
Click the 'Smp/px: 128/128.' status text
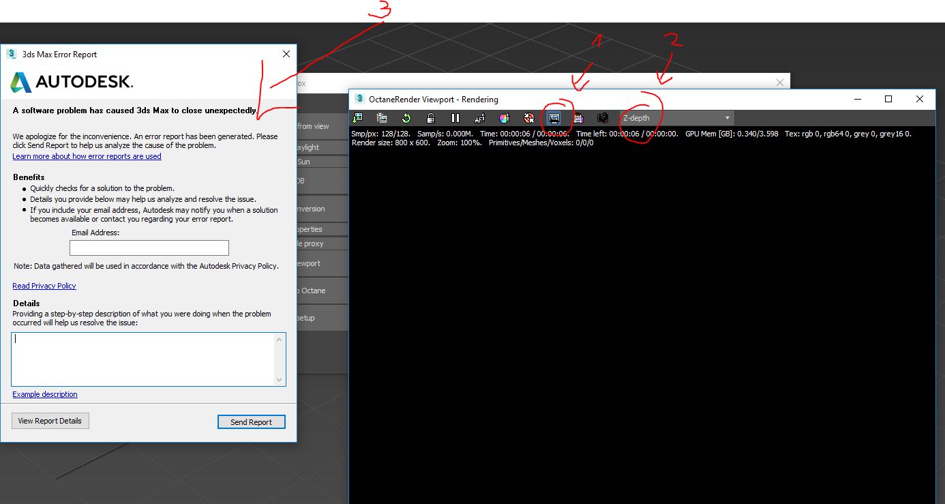(381, 134)
